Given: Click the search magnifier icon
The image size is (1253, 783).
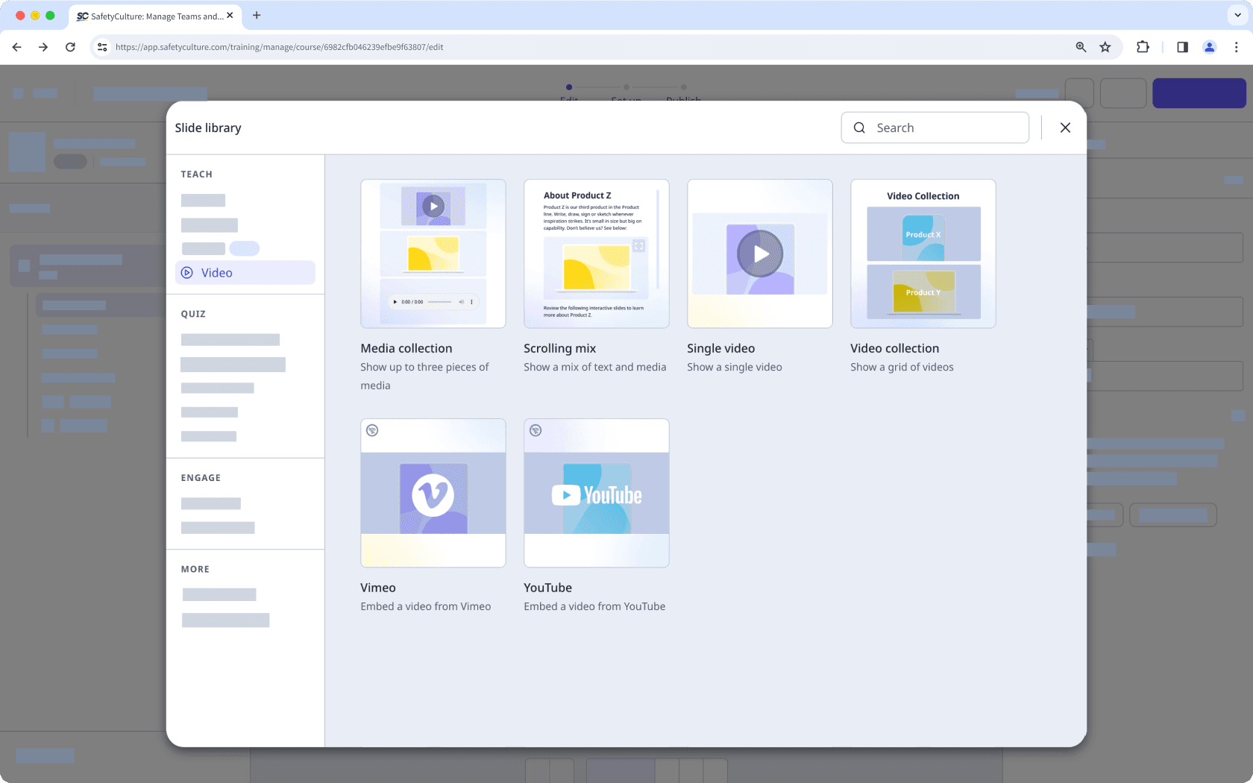Looking at the screenshot, I should (x=859, y=128).
